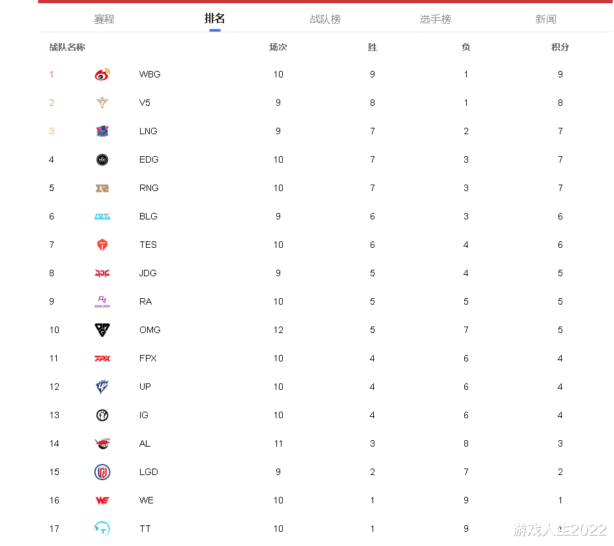Screen dimensions: 614x546
Task: Open the 战队榜 tab
Action: click(325, 19)
